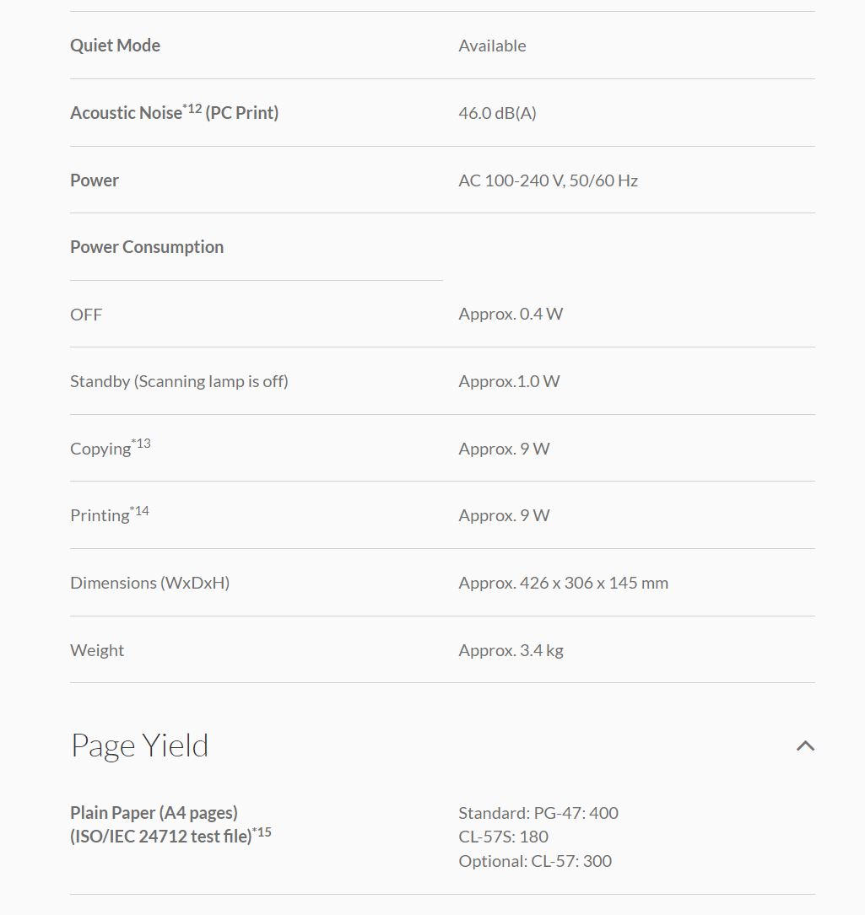Image resolution: width=865 pixels, height=915 pixels.
Task: Open footnote *15 after ISO/IEC test file
Action: [x=262, y=832]
